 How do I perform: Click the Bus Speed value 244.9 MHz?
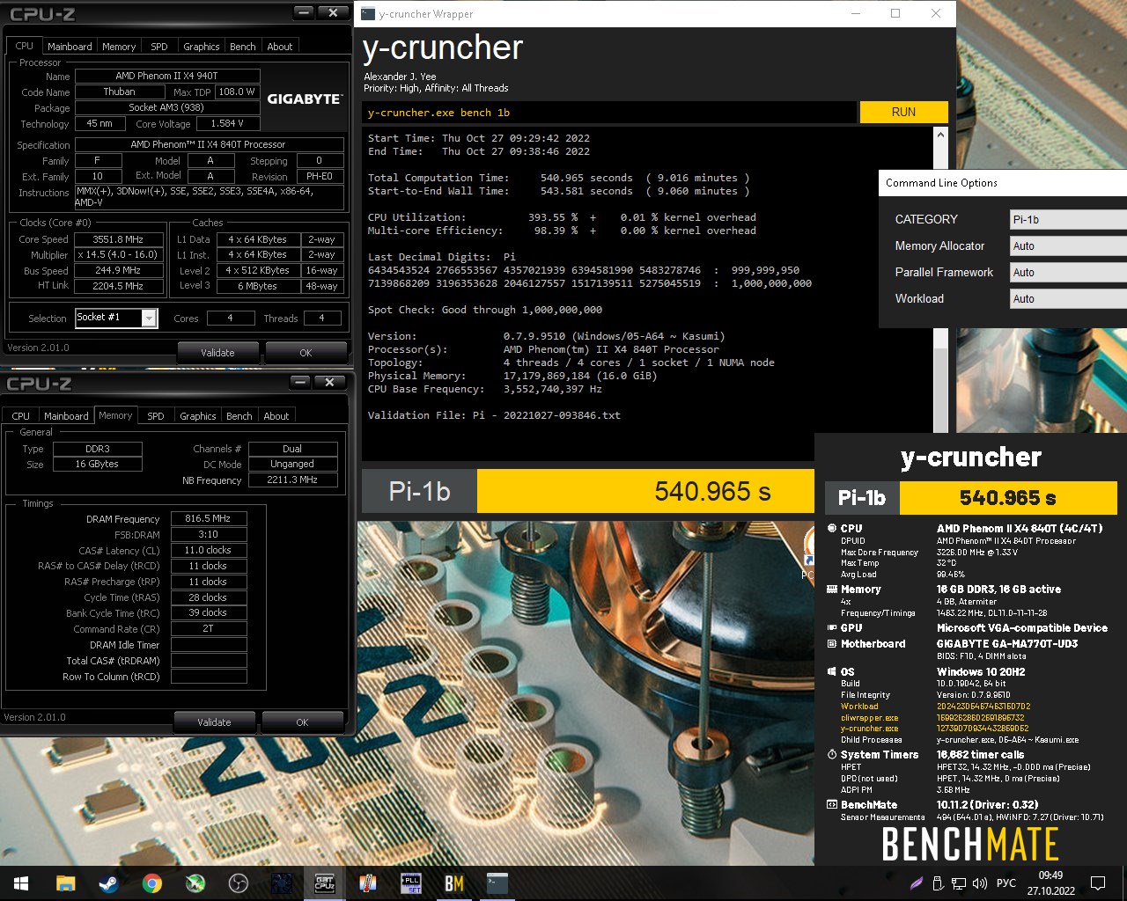pyautogui.click(x=119, y=271)
